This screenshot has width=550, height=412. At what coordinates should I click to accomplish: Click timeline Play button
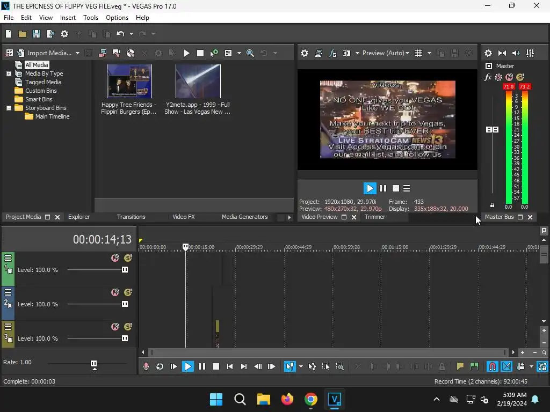pos(187,366)
